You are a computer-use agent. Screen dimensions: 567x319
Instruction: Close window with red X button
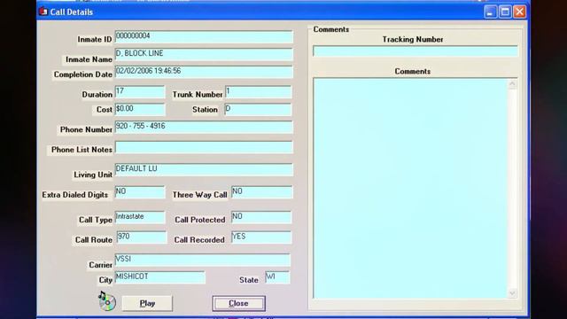(x=520, y=12)
